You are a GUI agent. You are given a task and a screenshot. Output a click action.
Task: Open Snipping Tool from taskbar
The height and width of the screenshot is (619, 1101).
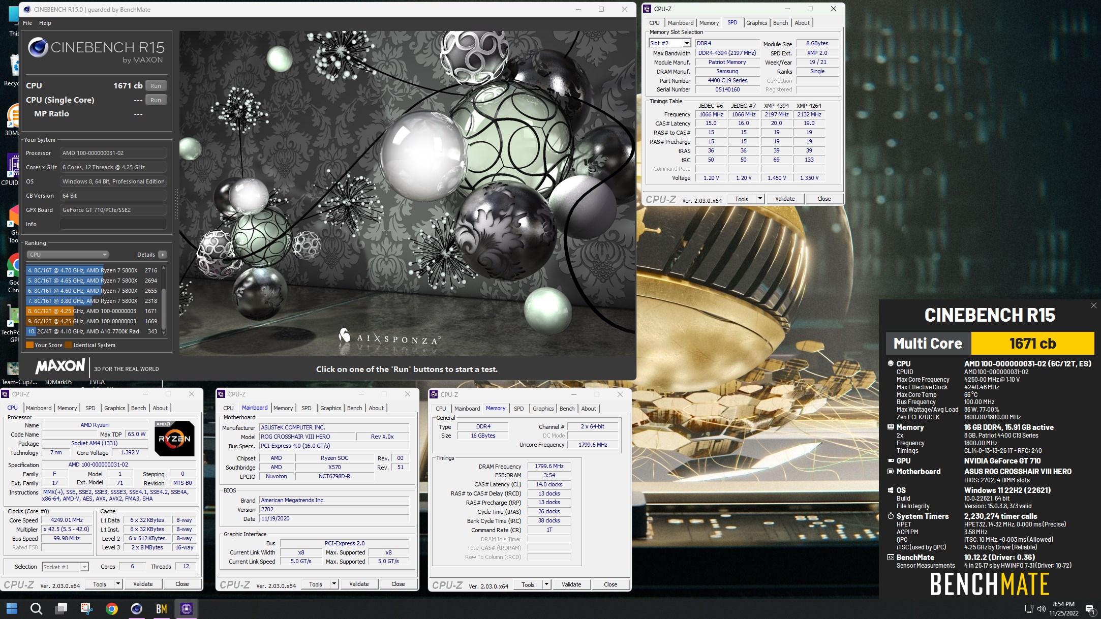coord(86,608)
